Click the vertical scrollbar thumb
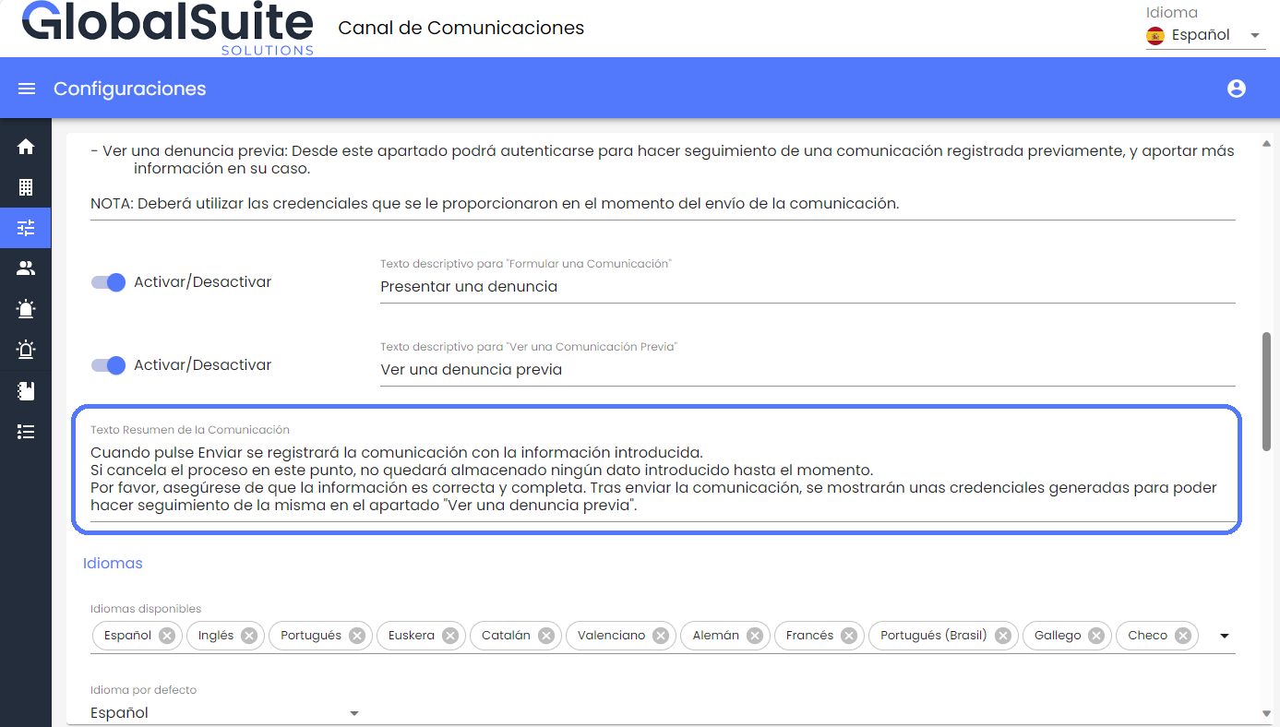The height and width of the screenshot is (727, 1280). tap(1267, 391)
